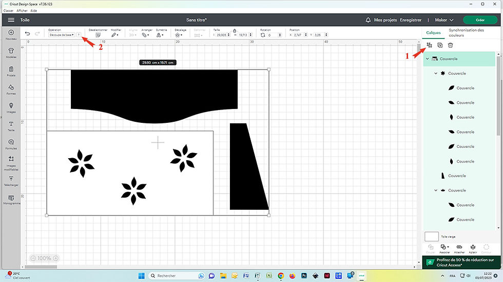Open Images modifiables panel
This screenshot has width=503, height=282.
tap(11, 159)
